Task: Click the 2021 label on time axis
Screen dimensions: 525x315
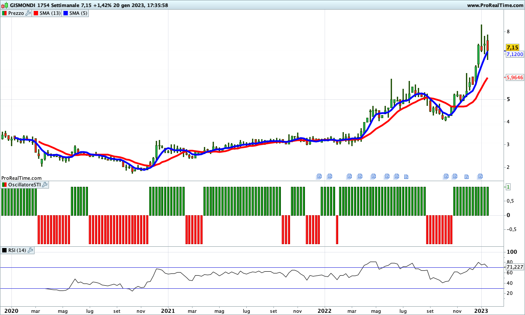Action: [x=168, y=311]
